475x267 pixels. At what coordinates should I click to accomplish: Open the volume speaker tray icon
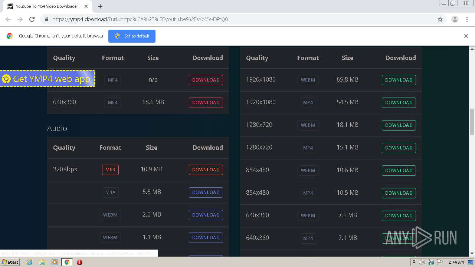[422, 262]
